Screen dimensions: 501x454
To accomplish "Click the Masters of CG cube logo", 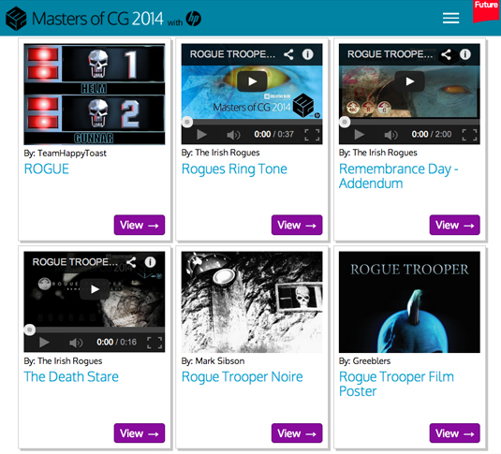I will tap(16, 19).
